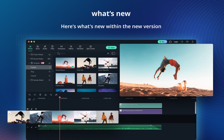The image size is (224, 140).
Task: Open the Stock tab
Action: pos(38,48)
